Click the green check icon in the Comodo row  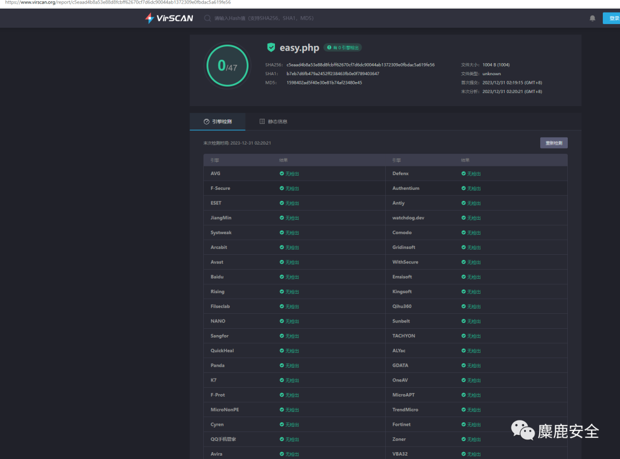tap(463, 232)
